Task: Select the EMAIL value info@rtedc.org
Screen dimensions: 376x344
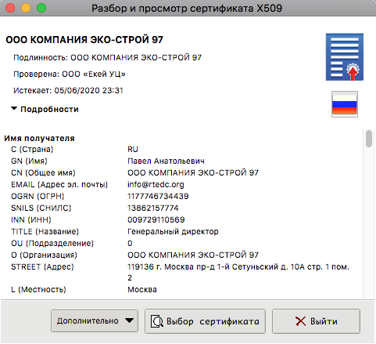Action: point(156,184)
